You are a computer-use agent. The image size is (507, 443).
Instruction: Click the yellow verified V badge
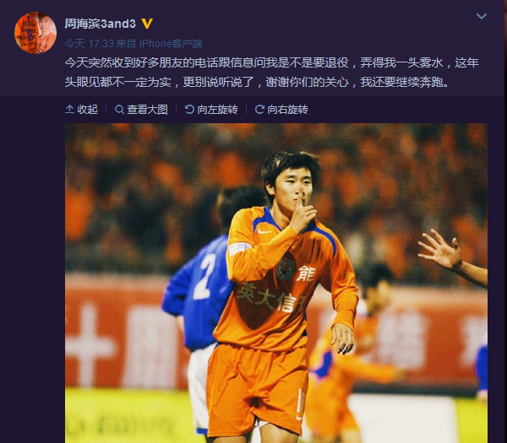point(147,24)
